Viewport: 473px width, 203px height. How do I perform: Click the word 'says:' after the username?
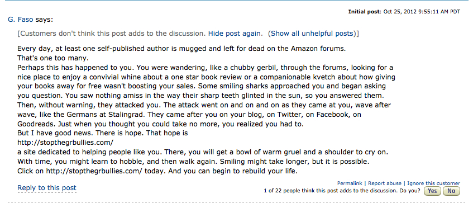click(44, 20)
